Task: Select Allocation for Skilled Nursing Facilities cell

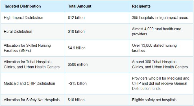Action: pos(33,48)
